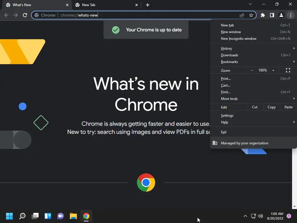This screenshot has width=297, height=223.
Task: Click the back navigation arrow
Action: point(6,15)
